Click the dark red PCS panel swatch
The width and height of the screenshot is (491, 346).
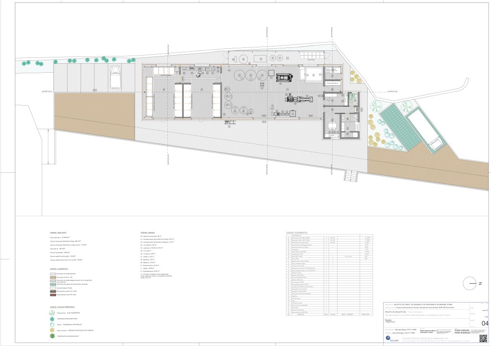tap(53, 295)
